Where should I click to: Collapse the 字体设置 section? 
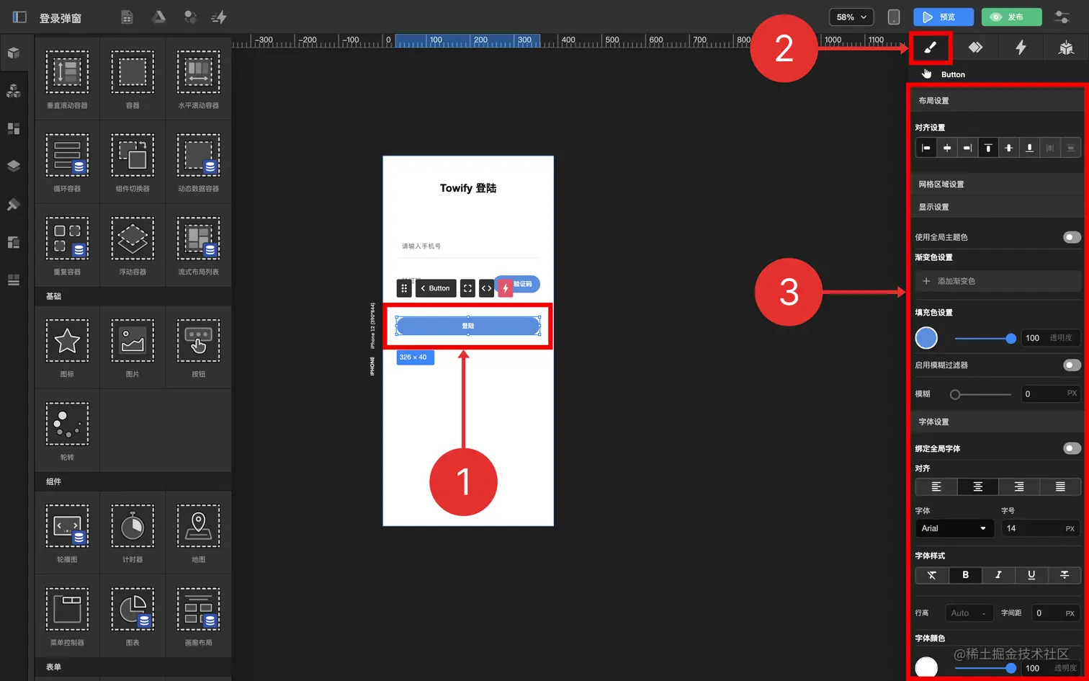pyautogui.click(x=997, y=422)
